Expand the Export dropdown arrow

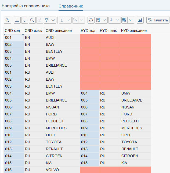[x=118, y=20]
